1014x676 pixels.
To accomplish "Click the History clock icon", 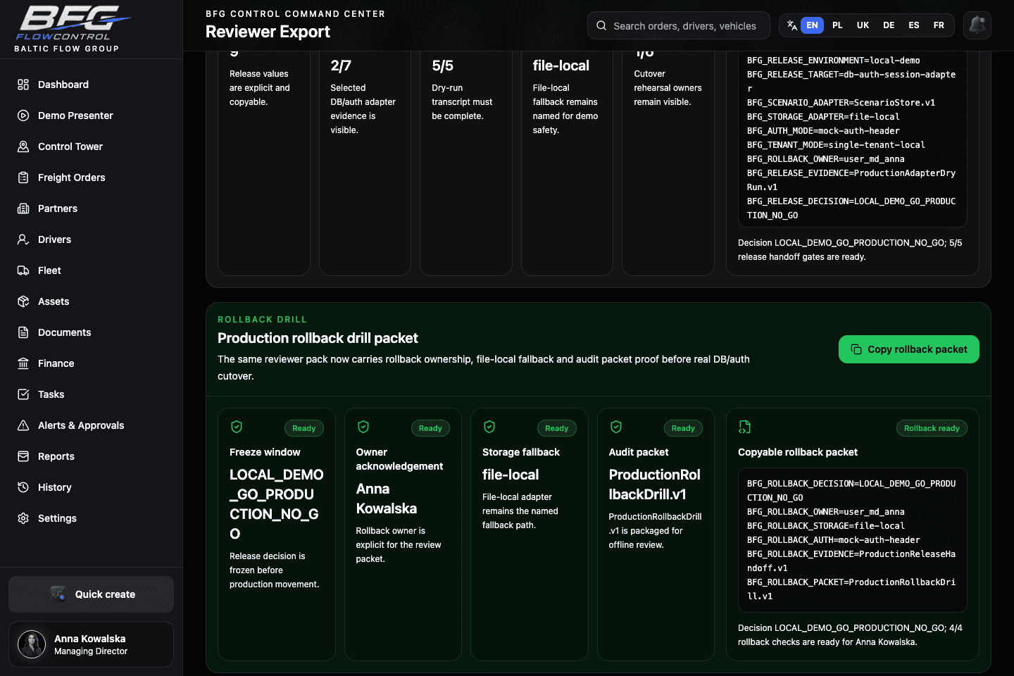I will tap(23, 487).
